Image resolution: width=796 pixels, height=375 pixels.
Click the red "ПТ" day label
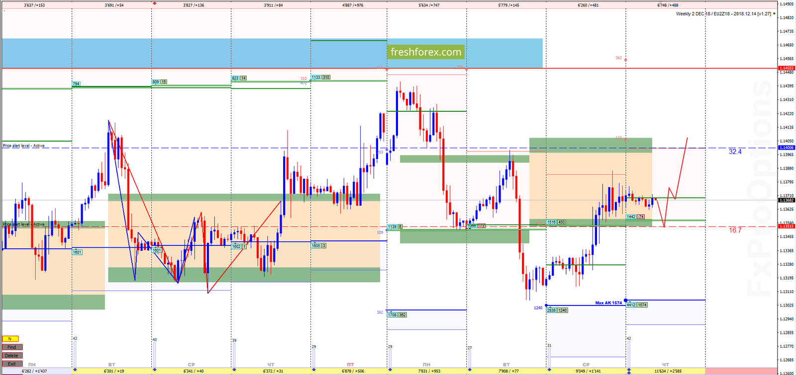(x=350, y=365)
